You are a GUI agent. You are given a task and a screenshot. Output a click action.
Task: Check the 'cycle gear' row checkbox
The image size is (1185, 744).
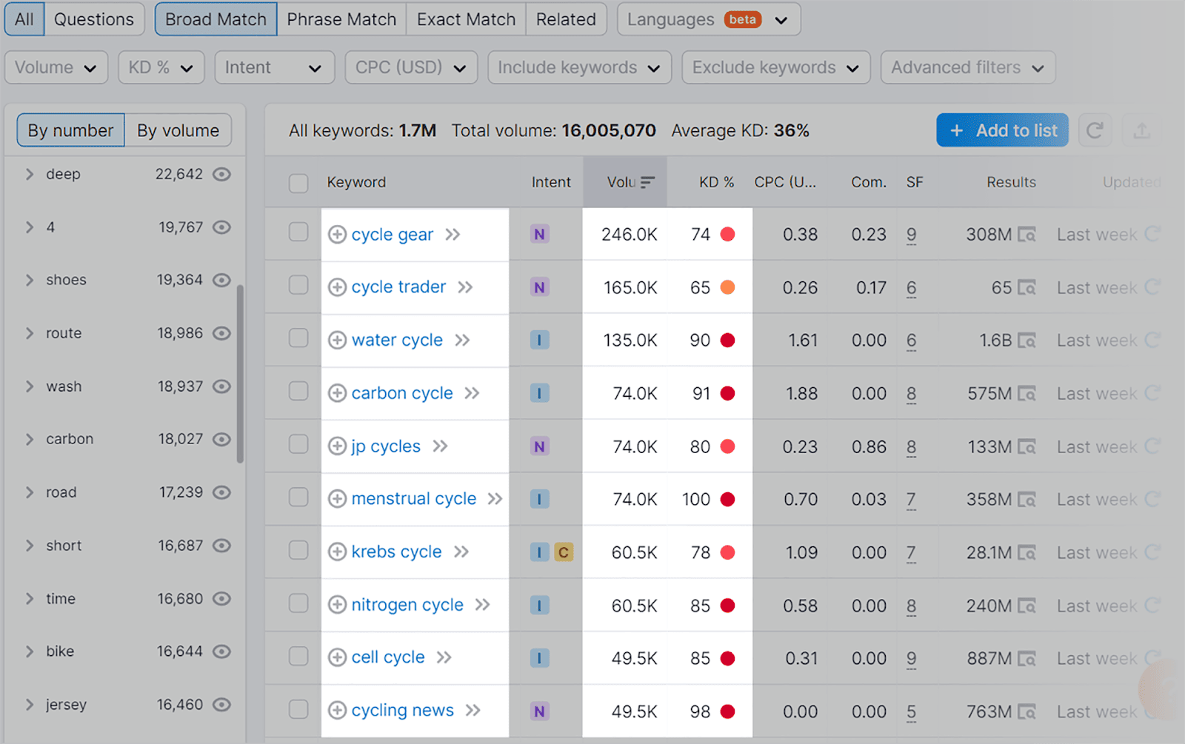tap(298, 232)
